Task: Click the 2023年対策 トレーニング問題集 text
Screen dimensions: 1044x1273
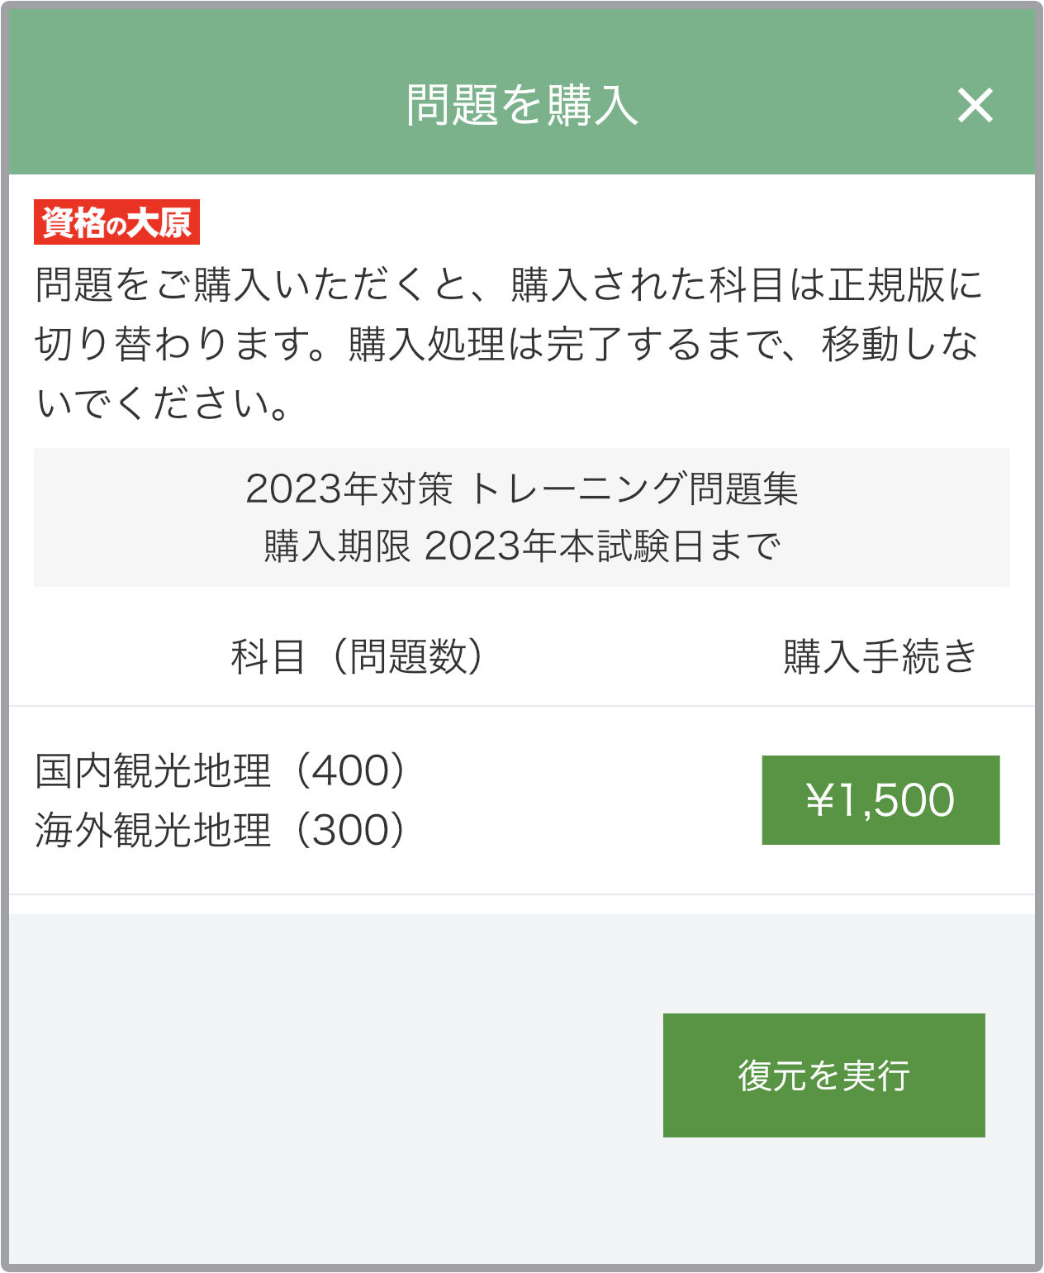Action: tap(522, 489)
